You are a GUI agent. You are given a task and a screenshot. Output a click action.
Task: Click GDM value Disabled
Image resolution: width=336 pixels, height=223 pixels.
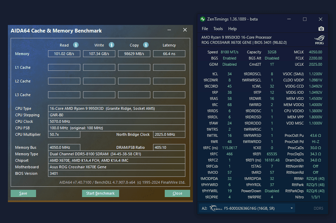pos(230,64)
